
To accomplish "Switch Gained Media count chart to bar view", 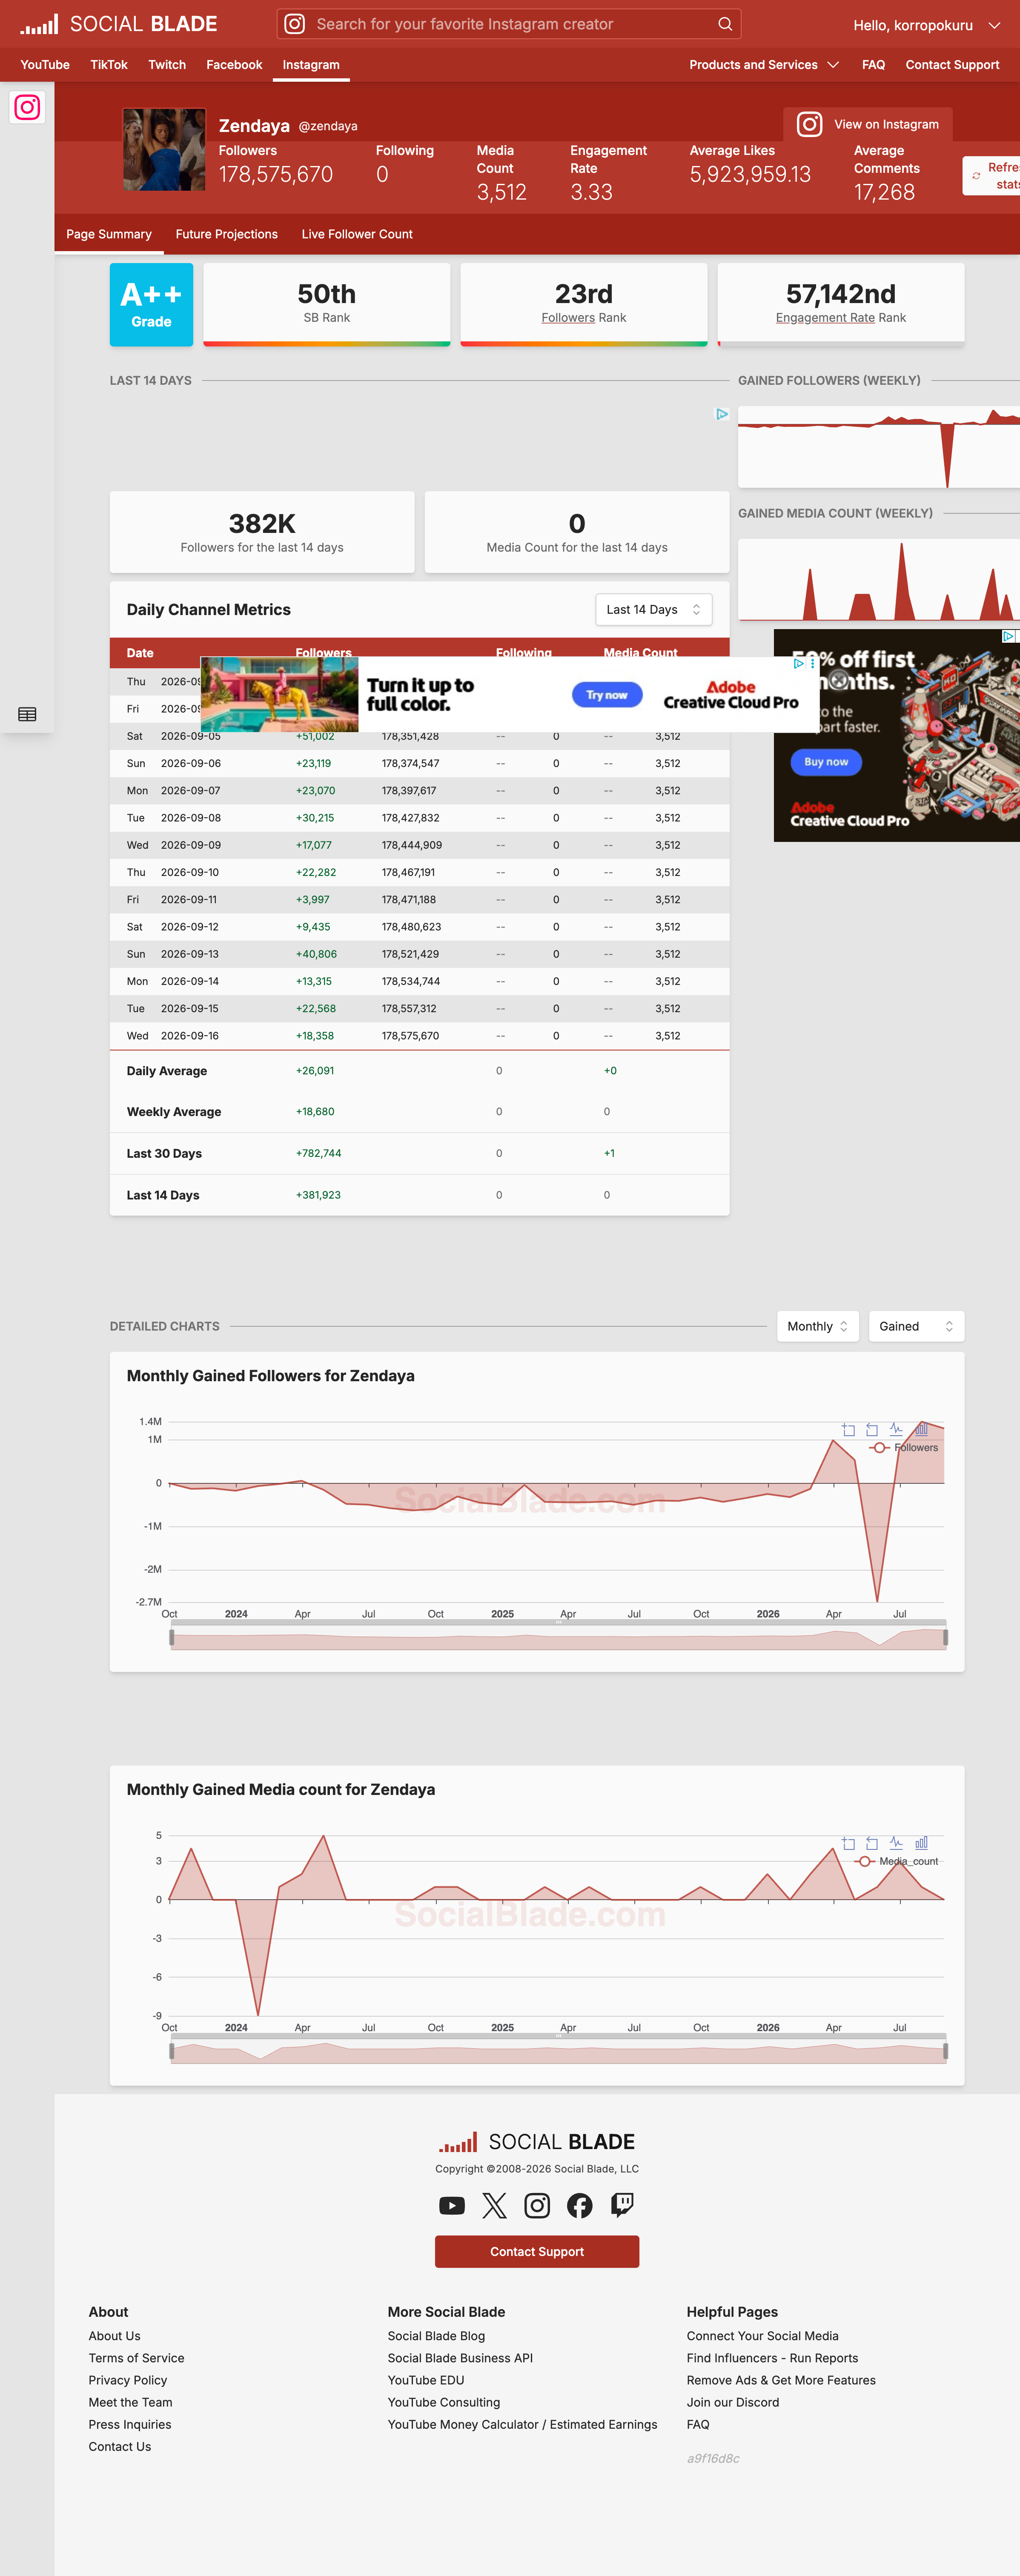I will (x=921, y=1843).
